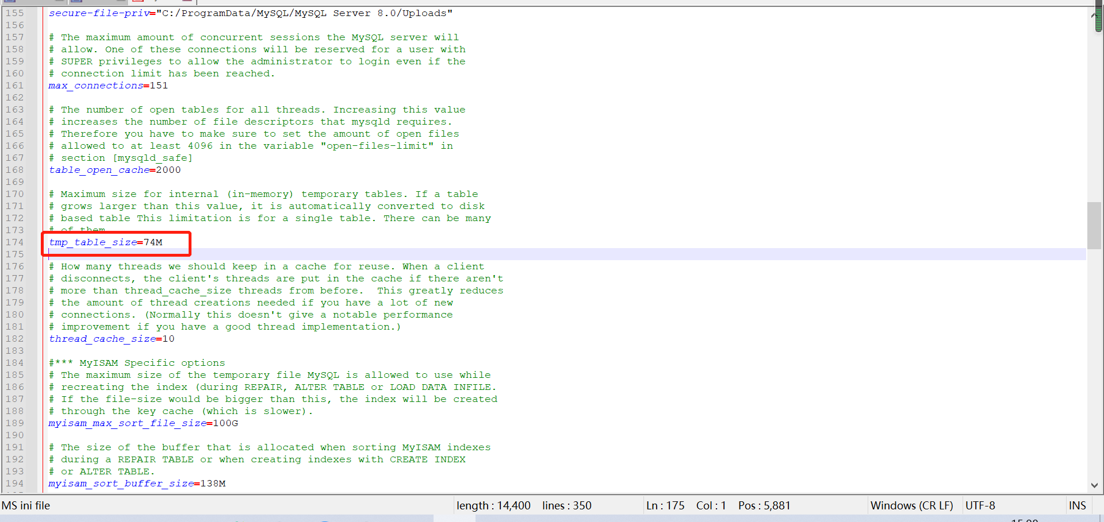Click the max_connections=151 value

point(108,85)
